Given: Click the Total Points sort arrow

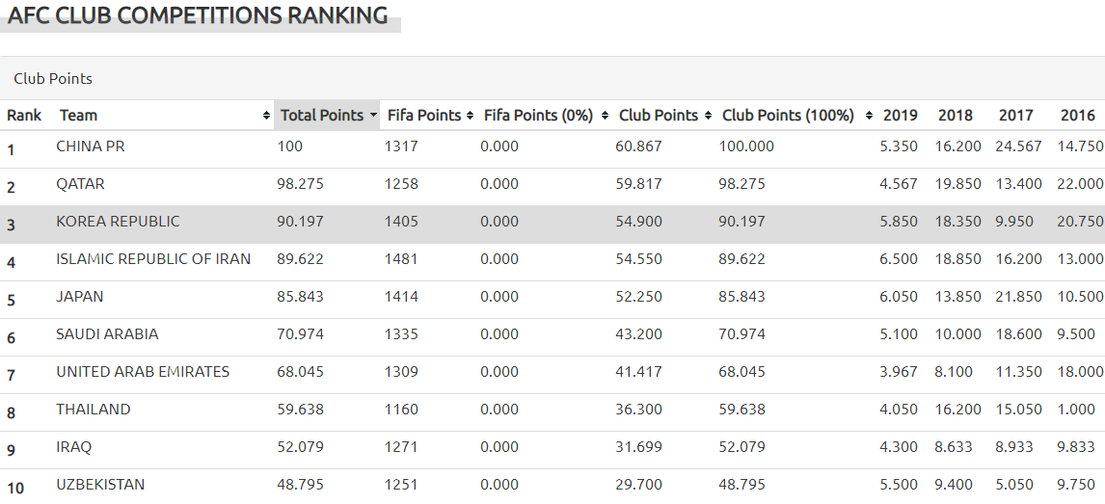Looking at the screenshot, I should point(373,116).
